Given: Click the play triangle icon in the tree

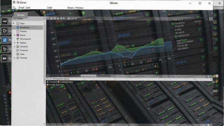Looking at the screenshot, I should 18,50.
